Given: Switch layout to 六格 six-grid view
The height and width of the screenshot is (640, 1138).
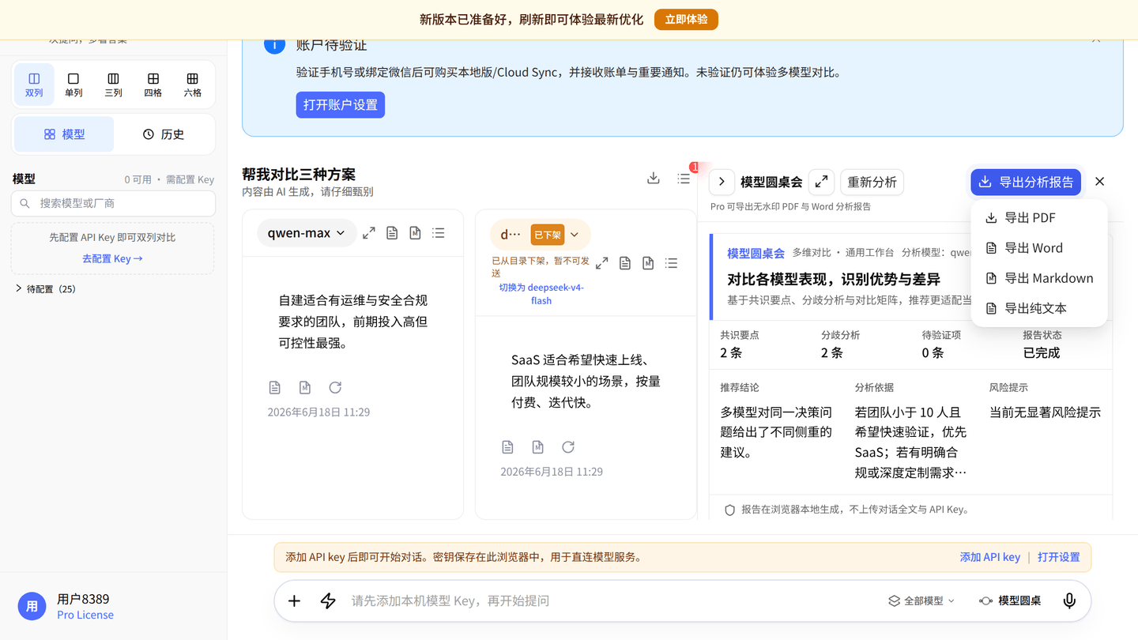Looking at the screenshot, I should (x=192, y=85).
